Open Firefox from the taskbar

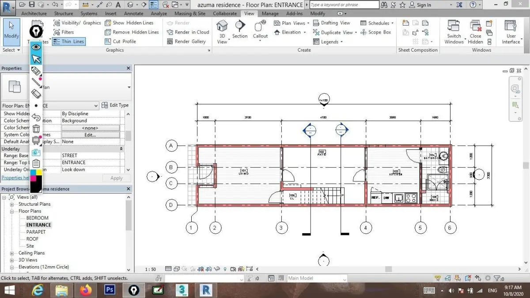click(x=85, y=290)
